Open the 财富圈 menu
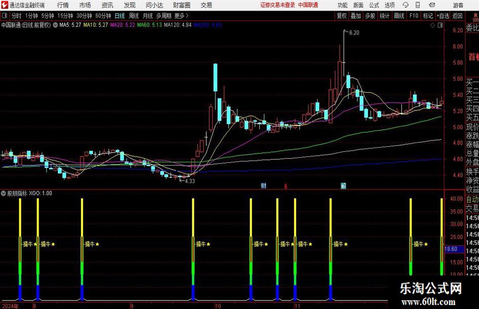 [x=181, y=5]
